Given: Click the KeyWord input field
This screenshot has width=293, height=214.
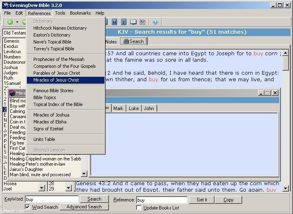Looking at the screenshot, I should point(52,199).
